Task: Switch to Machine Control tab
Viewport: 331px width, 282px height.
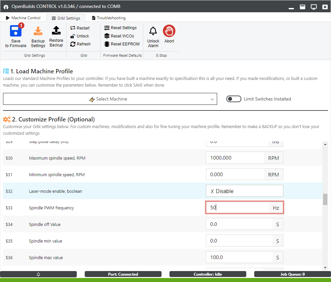Action: click(x=23, y=18)
